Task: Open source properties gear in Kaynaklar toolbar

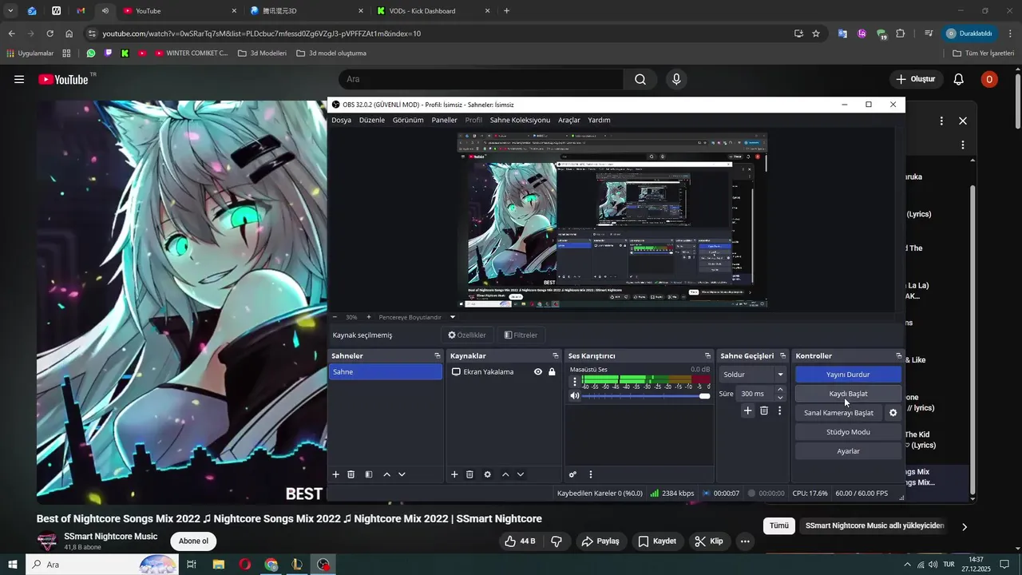Action: (488, 474)
